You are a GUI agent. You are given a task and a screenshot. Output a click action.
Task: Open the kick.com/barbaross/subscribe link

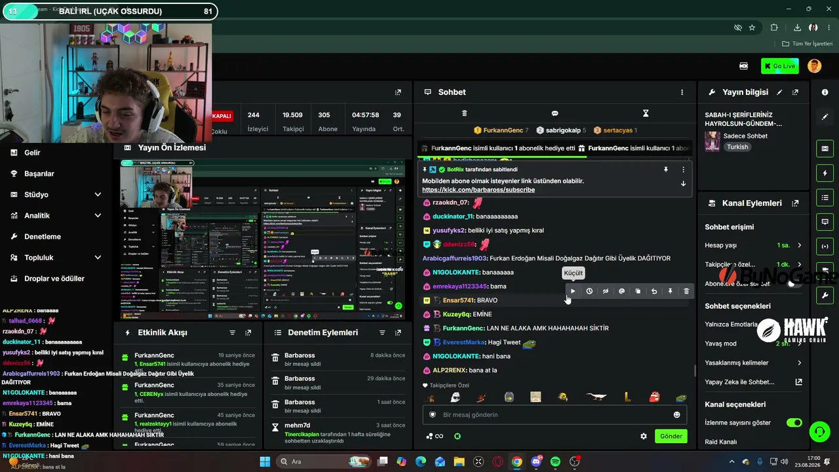tap(478, 189)
